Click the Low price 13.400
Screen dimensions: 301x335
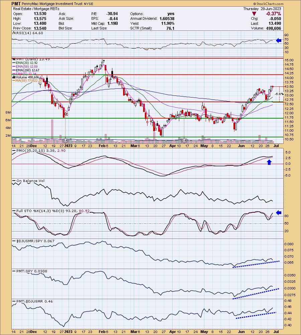[40, 23]
